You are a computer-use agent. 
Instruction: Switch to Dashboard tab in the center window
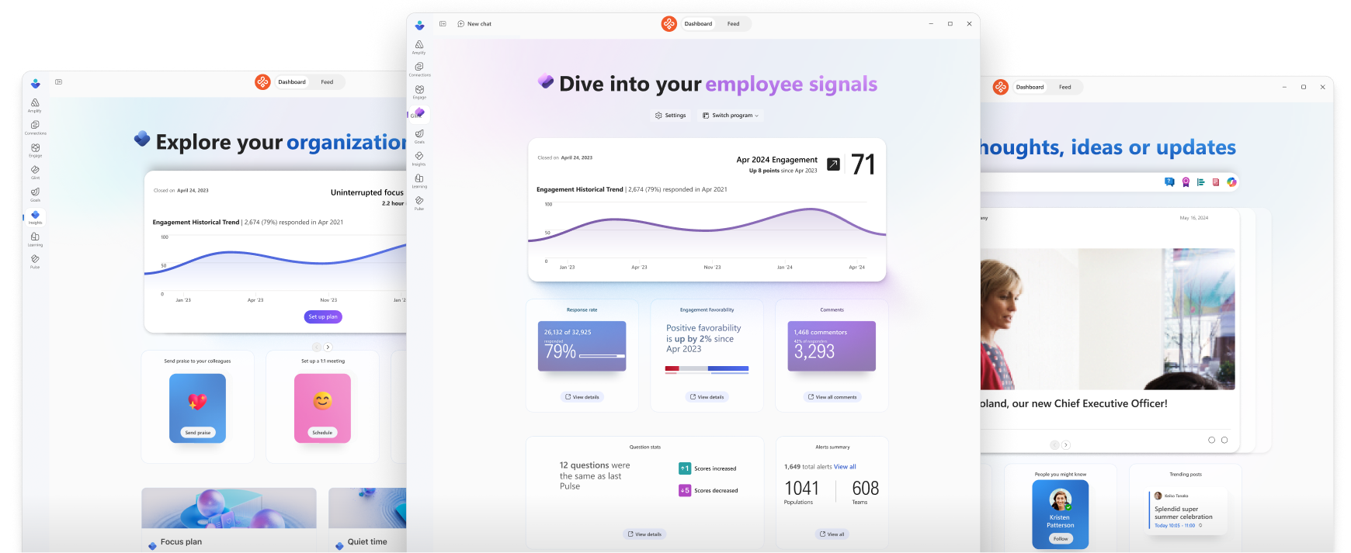[x=698, y=24]
